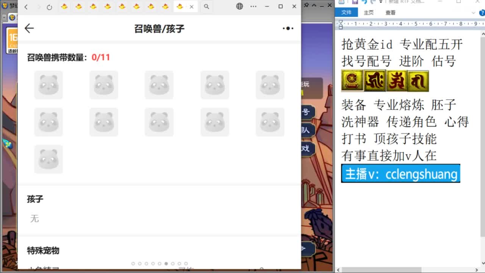Switch to the third chick-icon tab
Screen dimensions: 485x273
pos(93,6)
